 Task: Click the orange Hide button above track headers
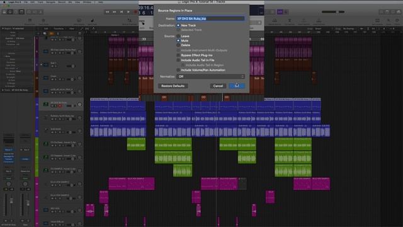click(52, 33)
